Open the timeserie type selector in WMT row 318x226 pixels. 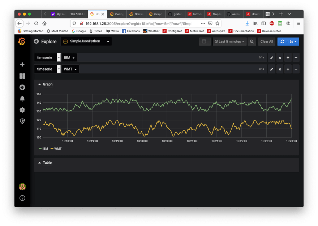click(x=47, y=69)
